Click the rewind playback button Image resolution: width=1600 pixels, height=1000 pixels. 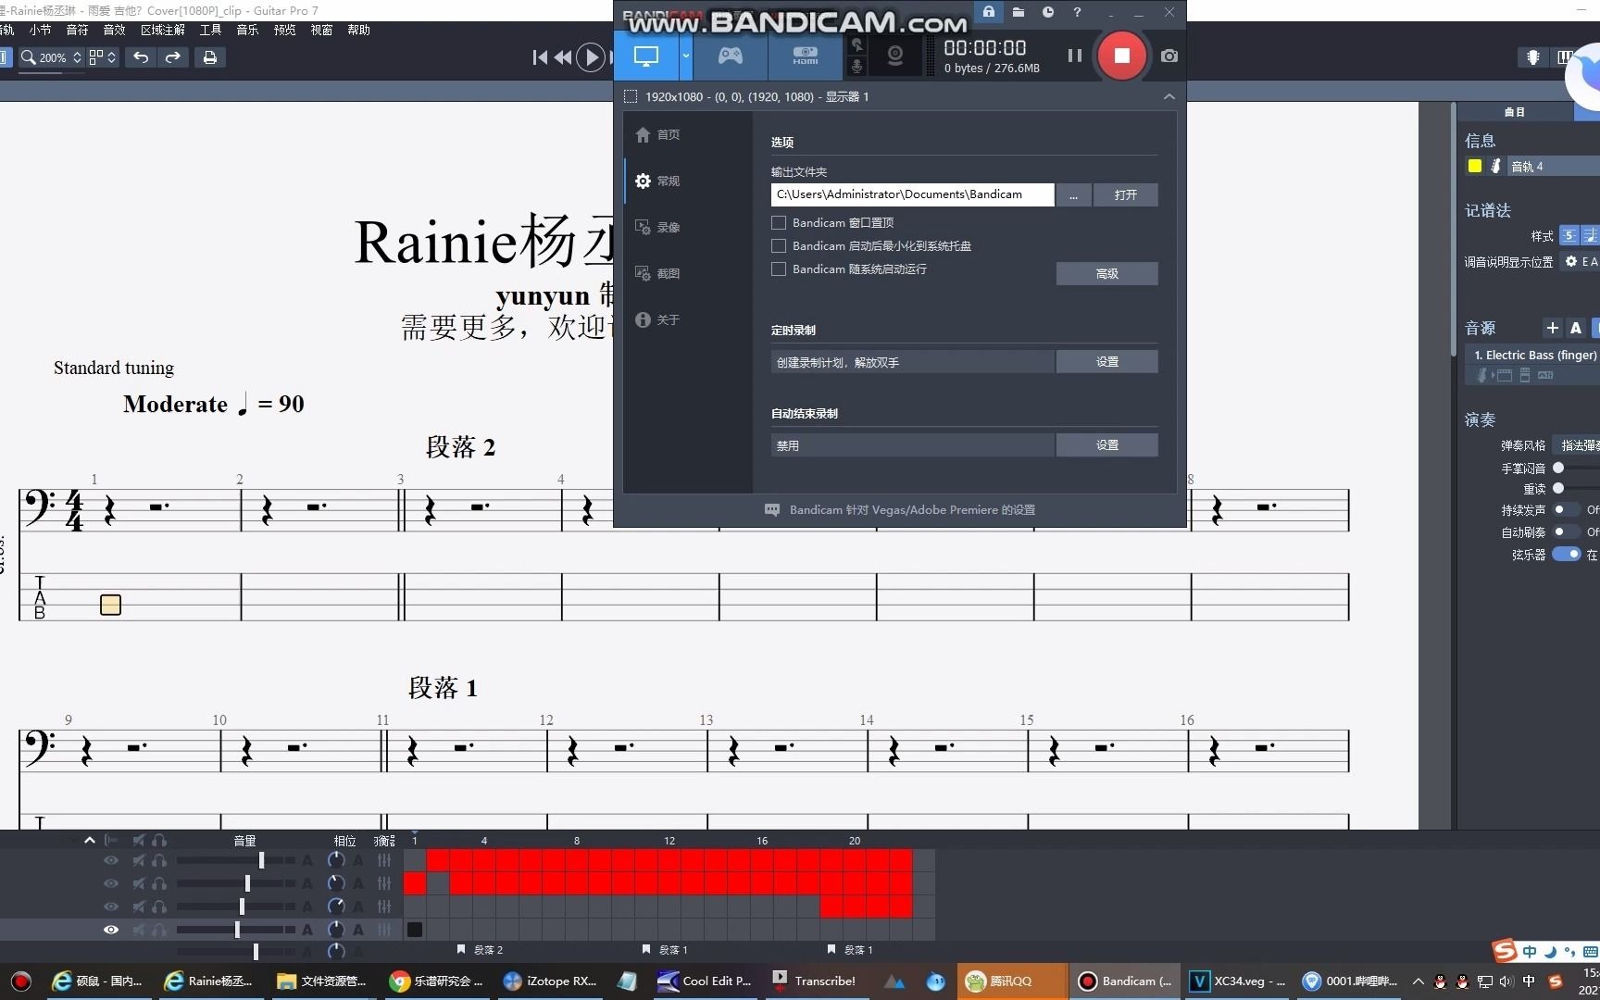tap(562, 57)
